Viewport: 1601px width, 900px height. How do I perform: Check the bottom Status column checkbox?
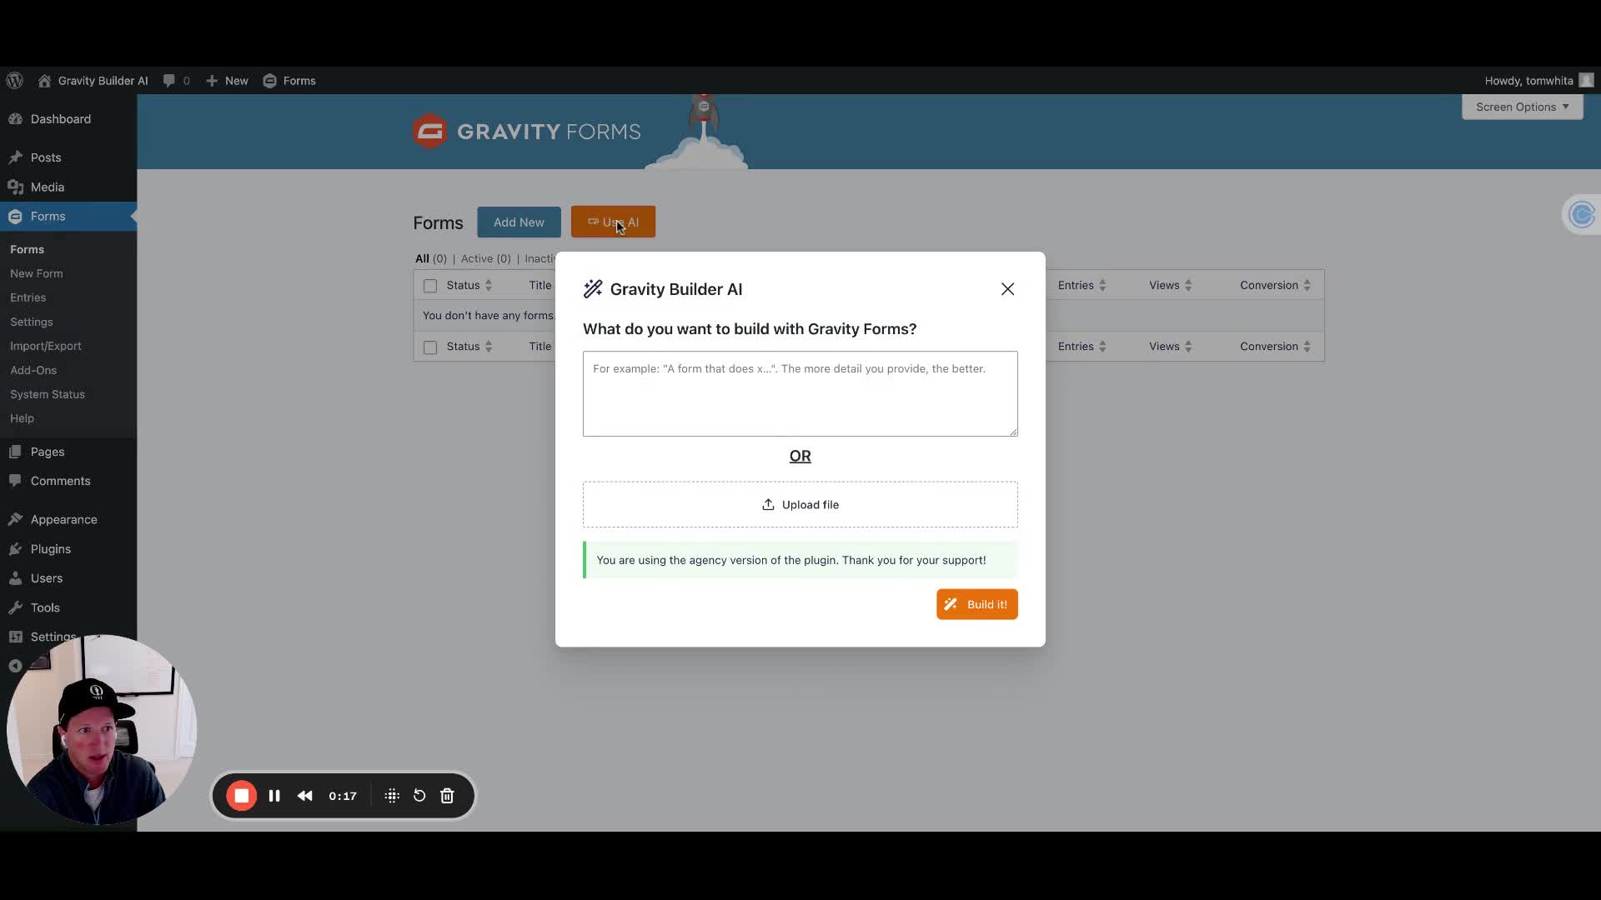(429, 346)
